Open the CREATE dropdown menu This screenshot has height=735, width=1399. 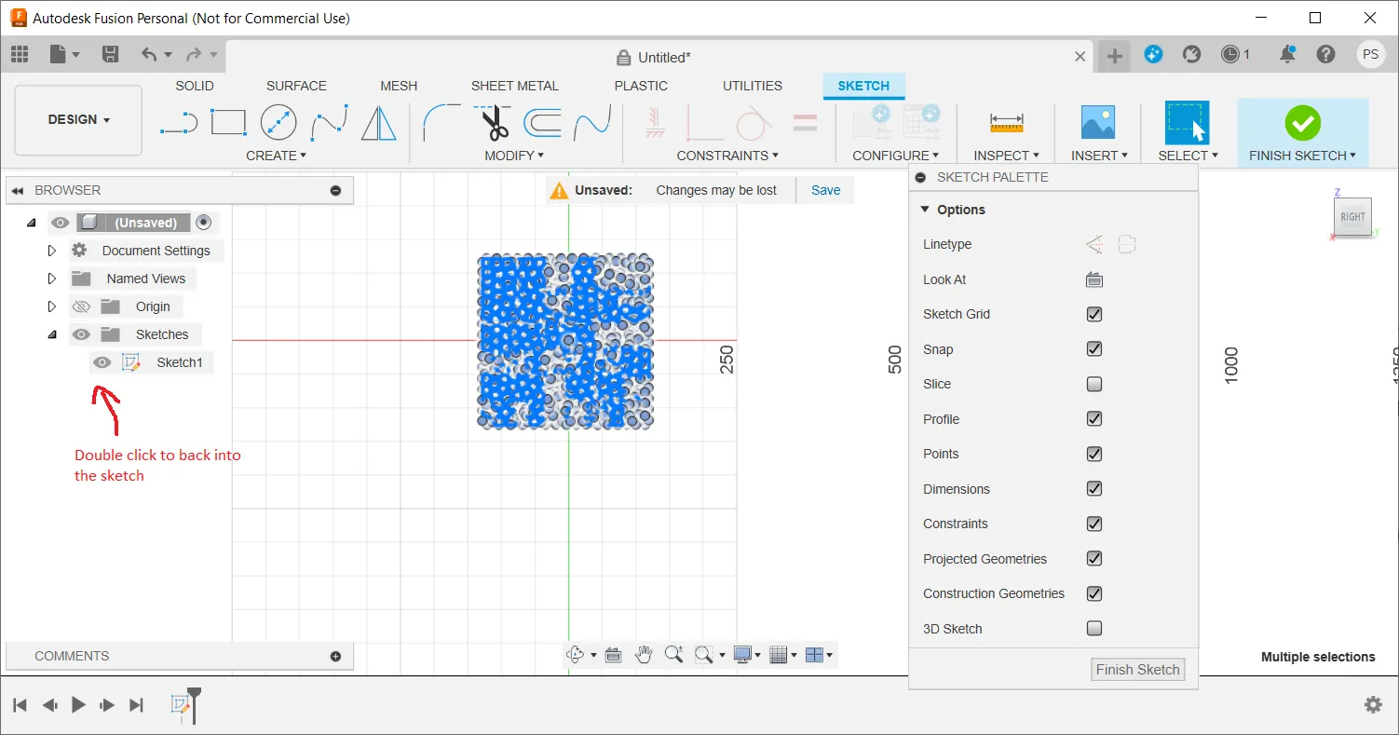coord(276,156)
